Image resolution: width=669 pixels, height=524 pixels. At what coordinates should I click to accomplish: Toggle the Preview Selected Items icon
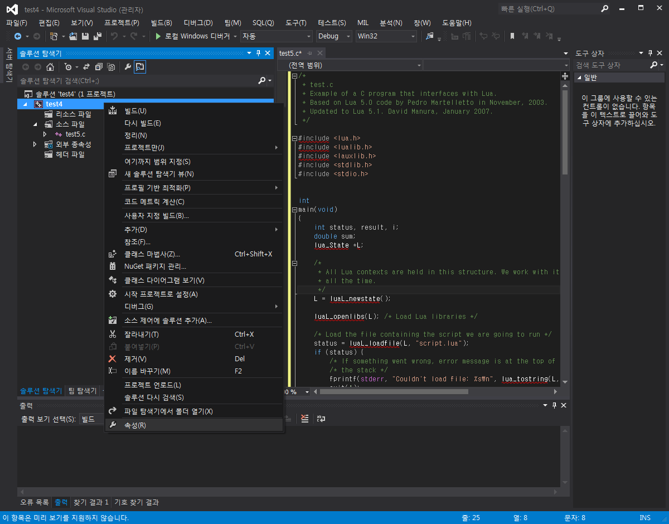coord(140,67)
